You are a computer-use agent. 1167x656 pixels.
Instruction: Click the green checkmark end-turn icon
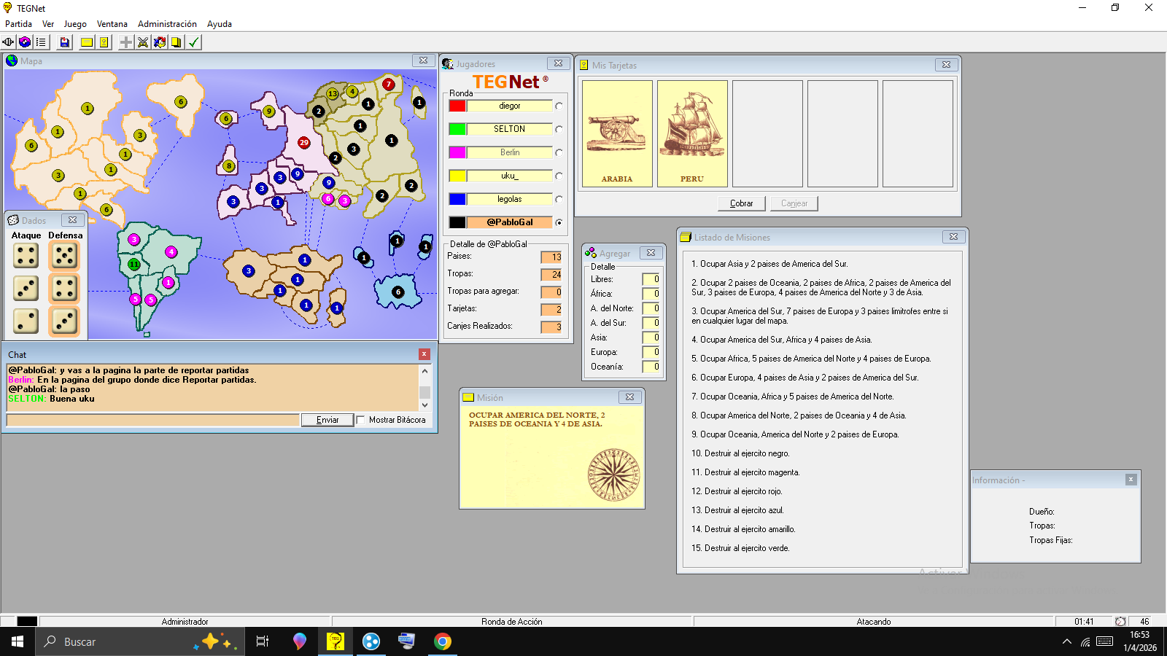point(194,42)
